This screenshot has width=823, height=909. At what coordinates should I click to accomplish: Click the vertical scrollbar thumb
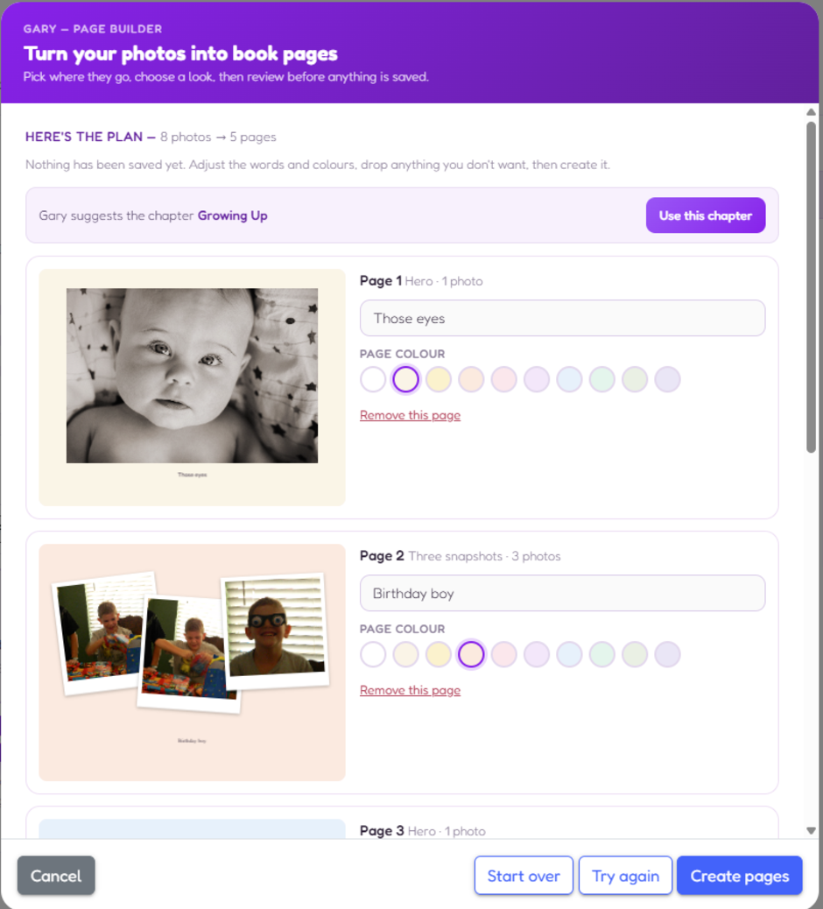[x=811, y=287]
